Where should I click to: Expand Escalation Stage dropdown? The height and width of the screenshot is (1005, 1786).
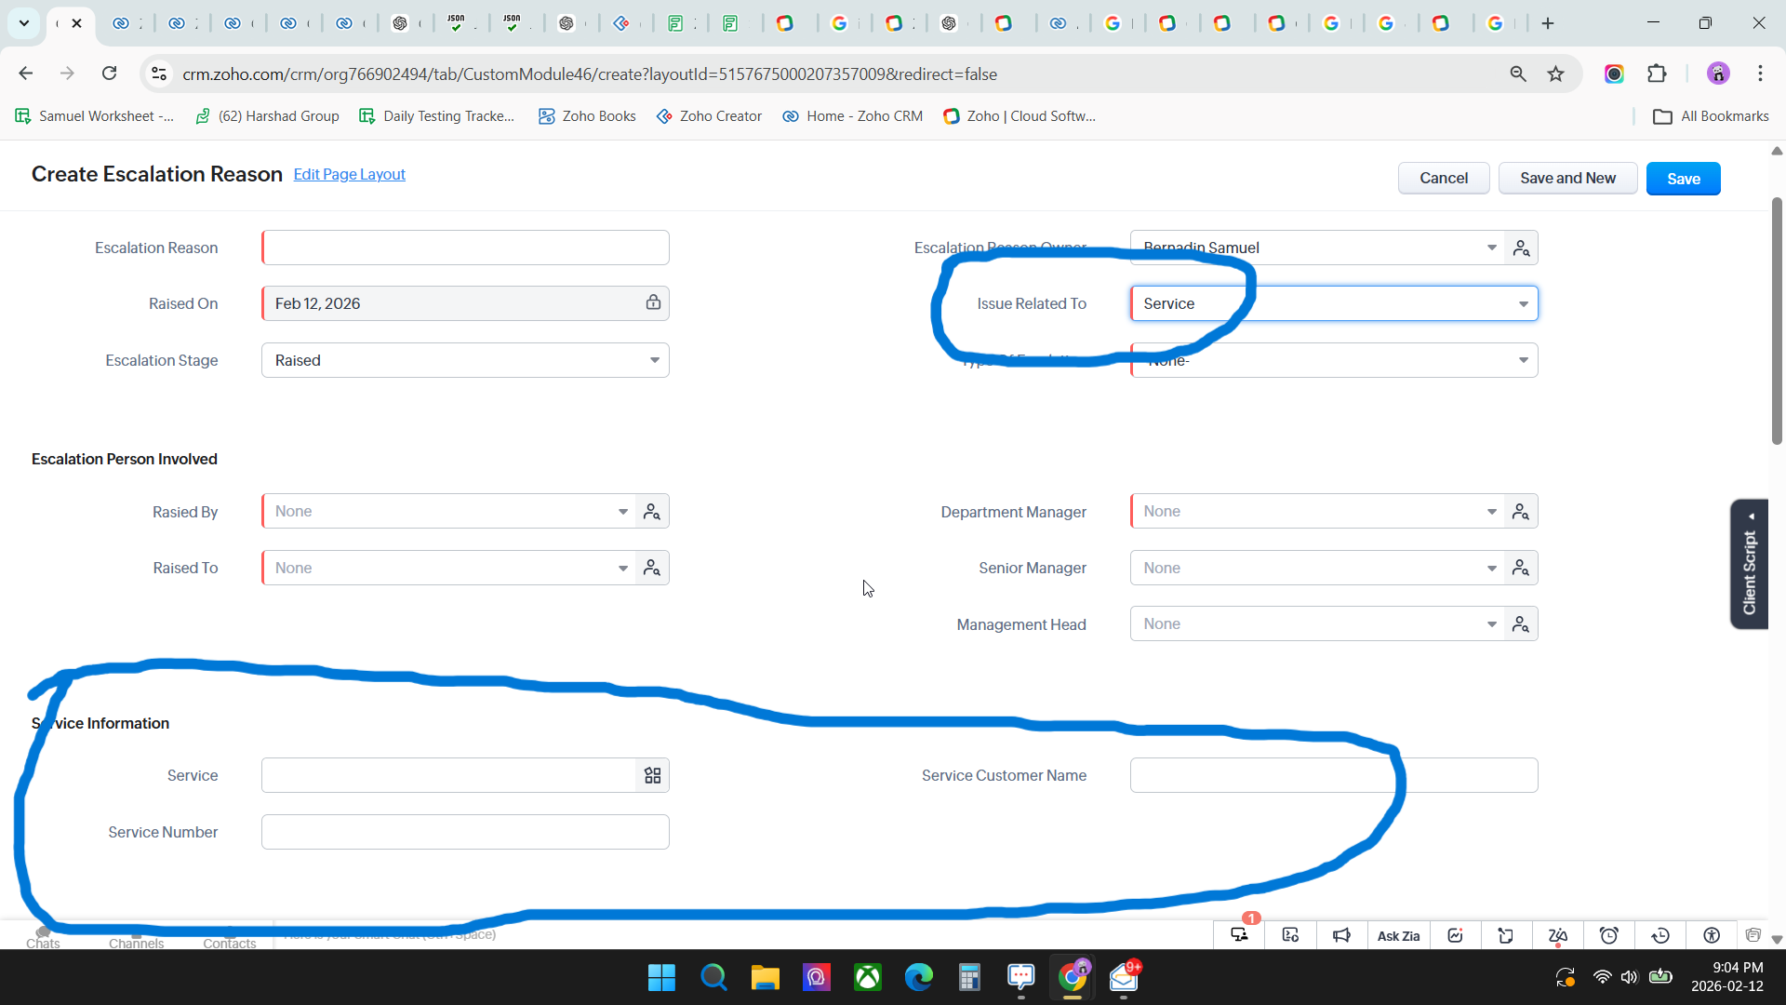click(x=654, y=360)
